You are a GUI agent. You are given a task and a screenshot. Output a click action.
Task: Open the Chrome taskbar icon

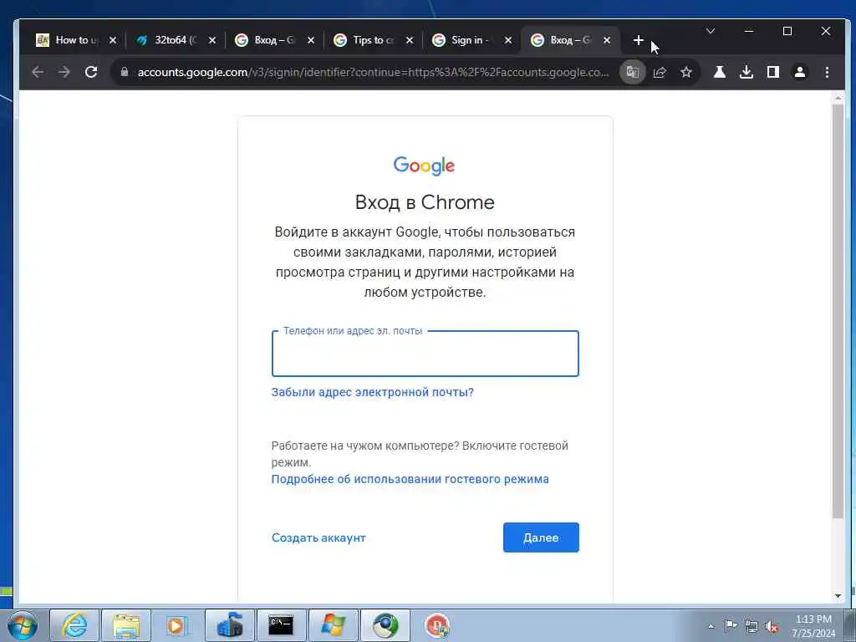(385, 625)
